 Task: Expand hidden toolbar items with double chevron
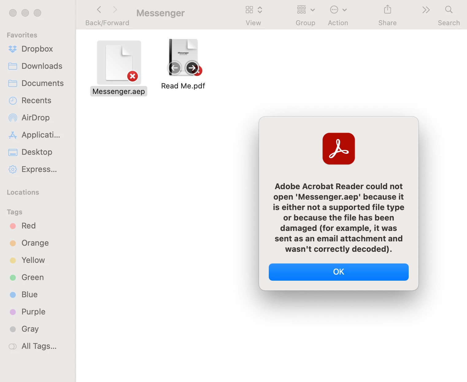point(426,10)
